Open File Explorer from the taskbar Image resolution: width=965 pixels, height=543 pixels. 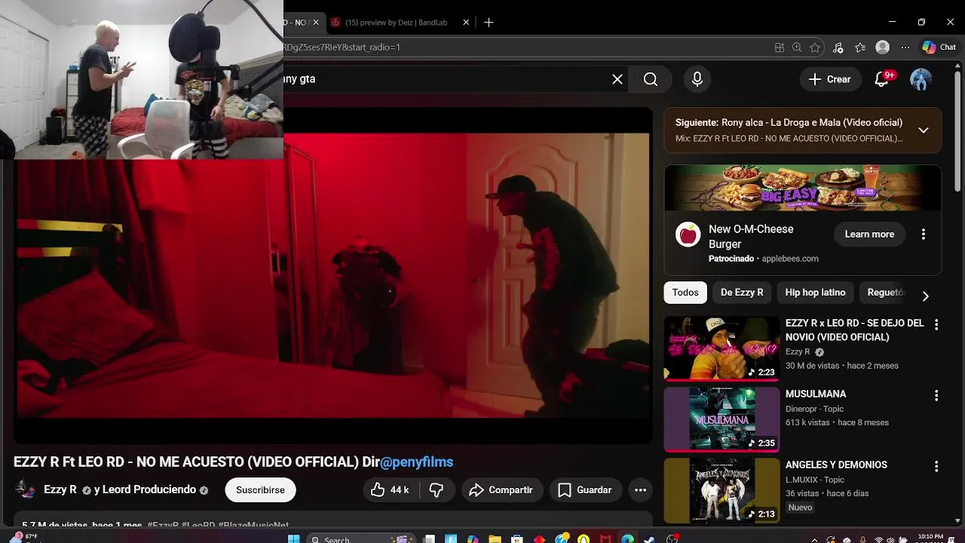coord(495,538)
